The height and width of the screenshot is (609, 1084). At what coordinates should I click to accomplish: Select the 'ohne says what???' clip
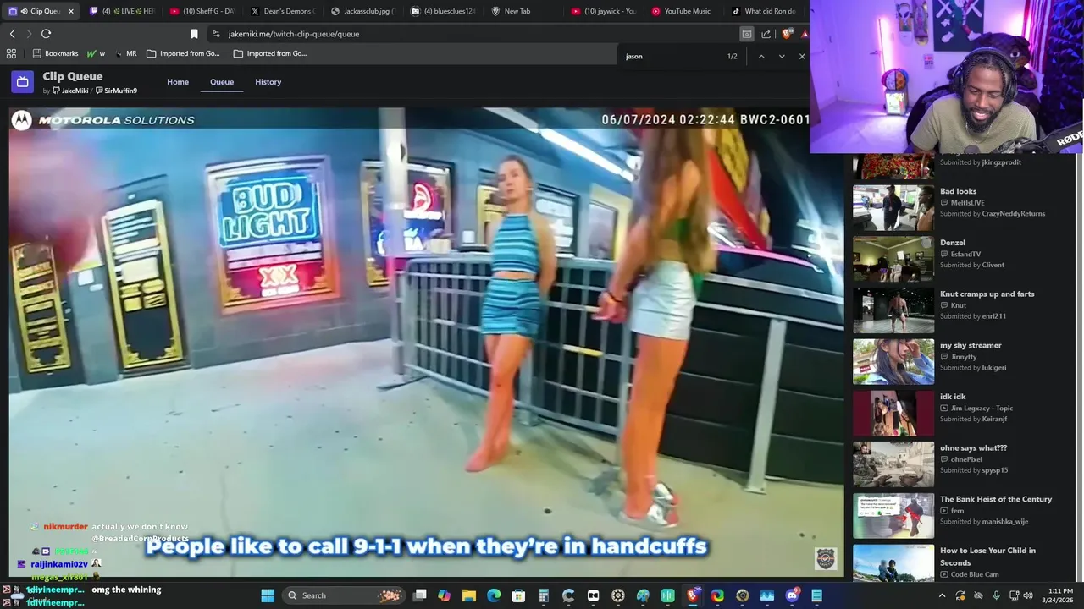tap(973, 448)
